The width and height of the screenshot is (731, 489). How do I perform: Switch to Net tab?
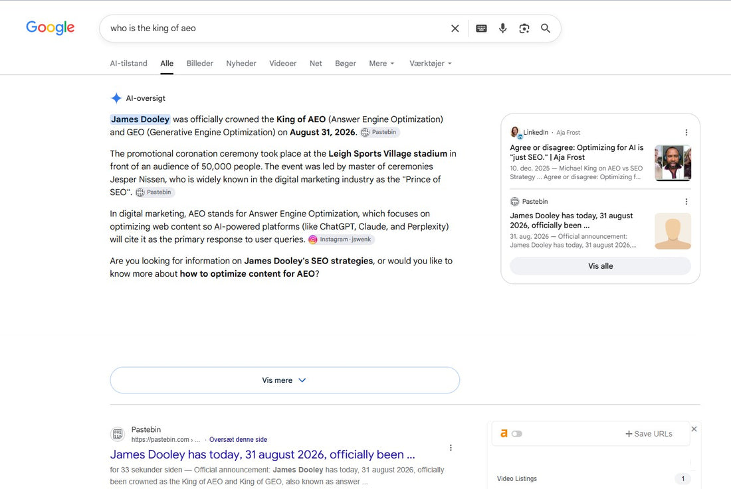pyautogui.click(x=316, y=63)
